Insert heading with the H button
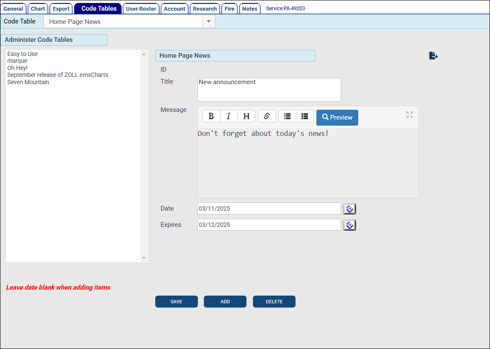Viewport: 490px width, 349px height. 246,116
